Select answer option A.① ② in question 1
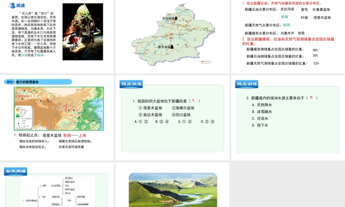345x207 pixels. point(141,122)
